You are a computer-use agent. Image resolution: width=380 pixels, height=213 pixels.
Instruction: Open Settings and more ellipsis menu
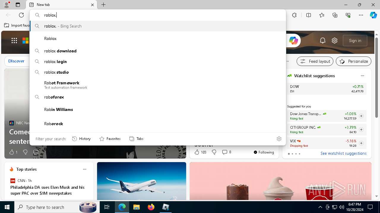point(361,15)
